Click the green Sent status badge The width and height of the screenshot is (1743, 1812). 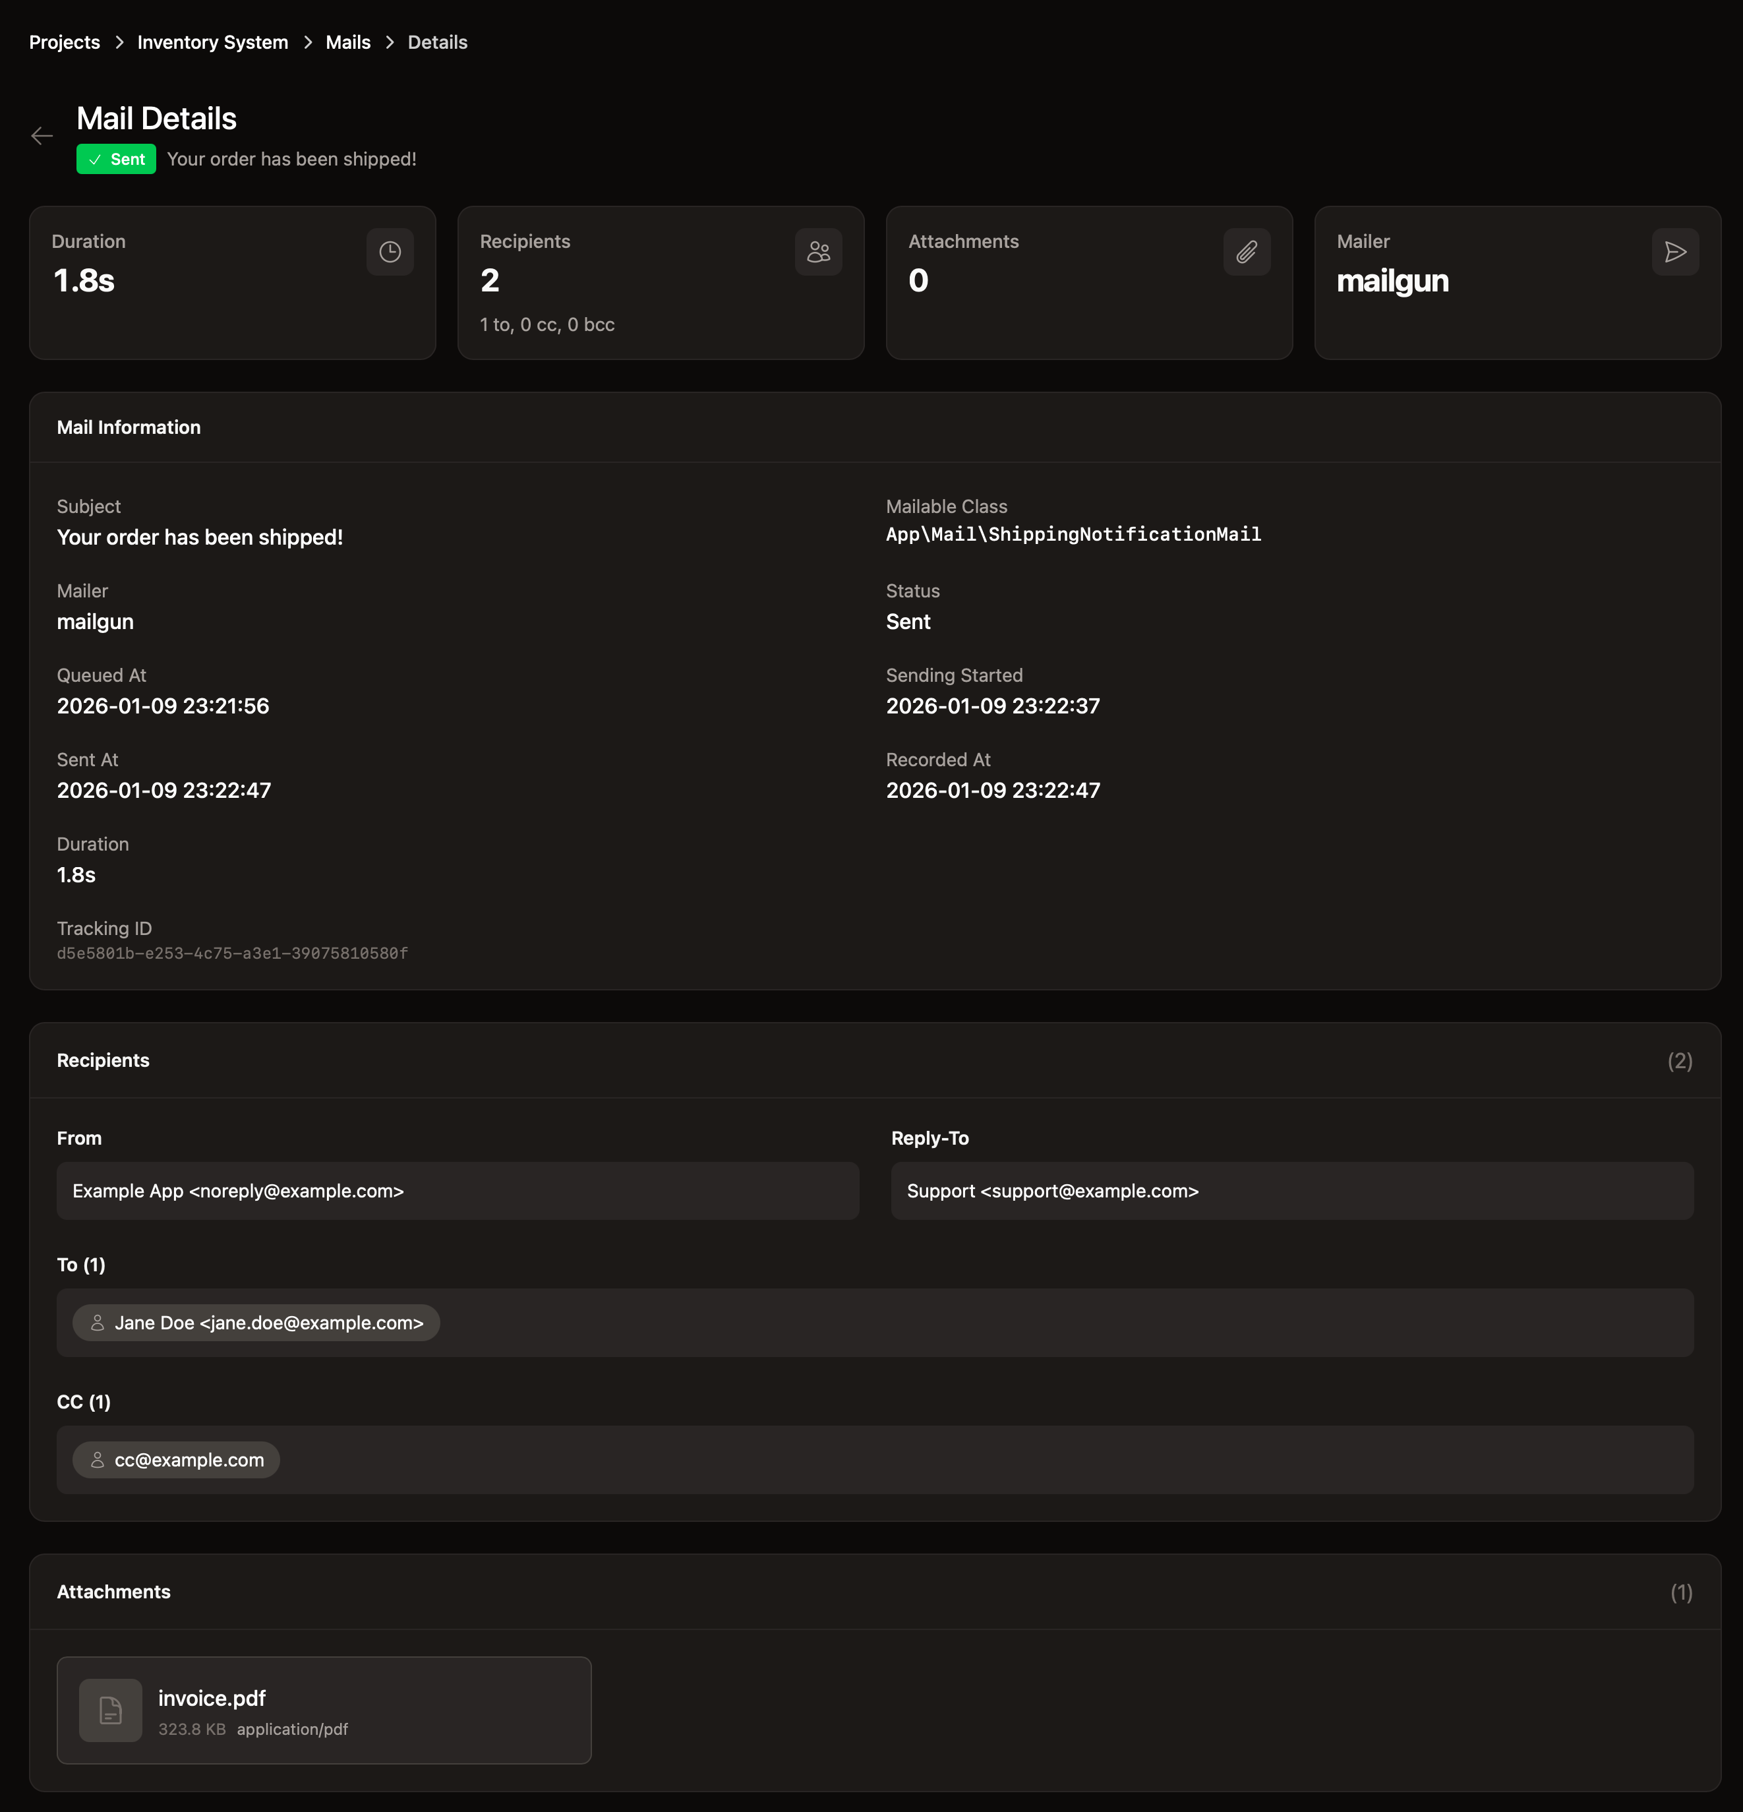pos(117,159)
